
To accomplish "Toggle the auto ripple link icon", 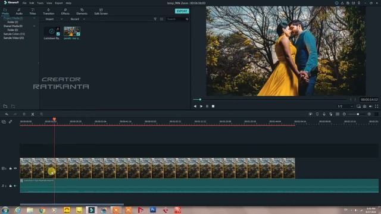I will click(11, 122).
